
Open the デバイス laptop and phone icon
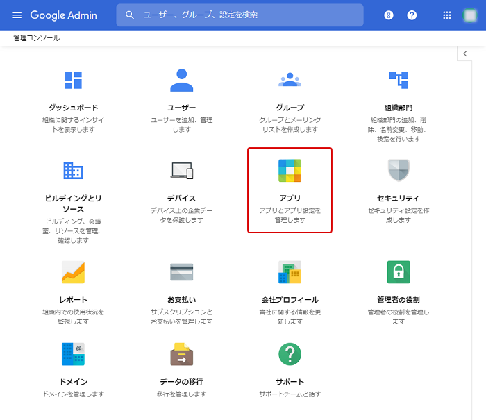(x=182, y=171)
